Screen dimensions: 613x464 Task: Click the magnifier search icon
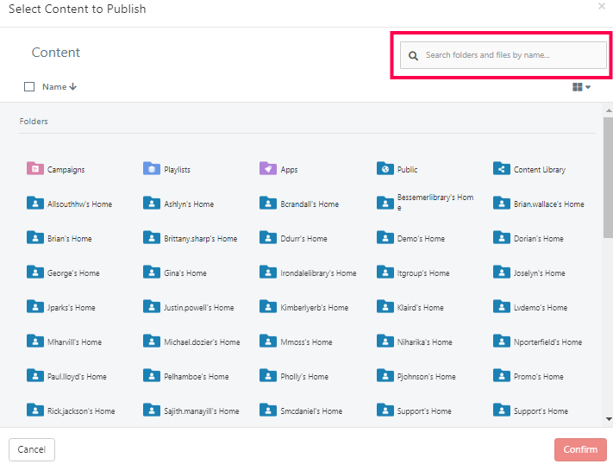(413, 55)
